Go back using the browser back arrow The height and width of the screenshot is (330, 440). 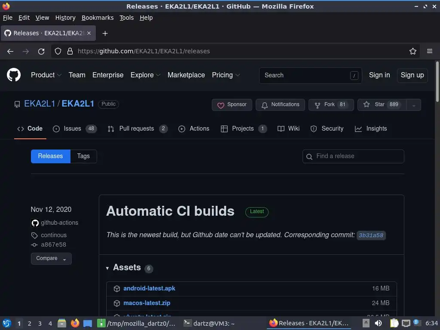10,52
